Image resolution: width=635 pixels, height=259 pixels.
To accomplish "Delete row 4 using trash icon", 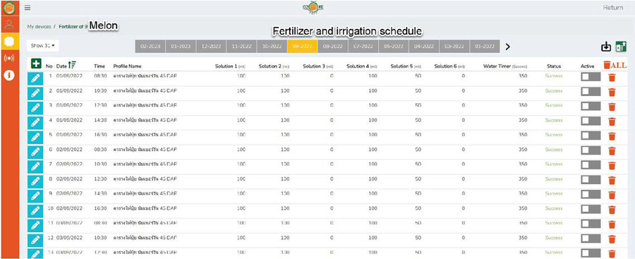I will click(612, 121).
